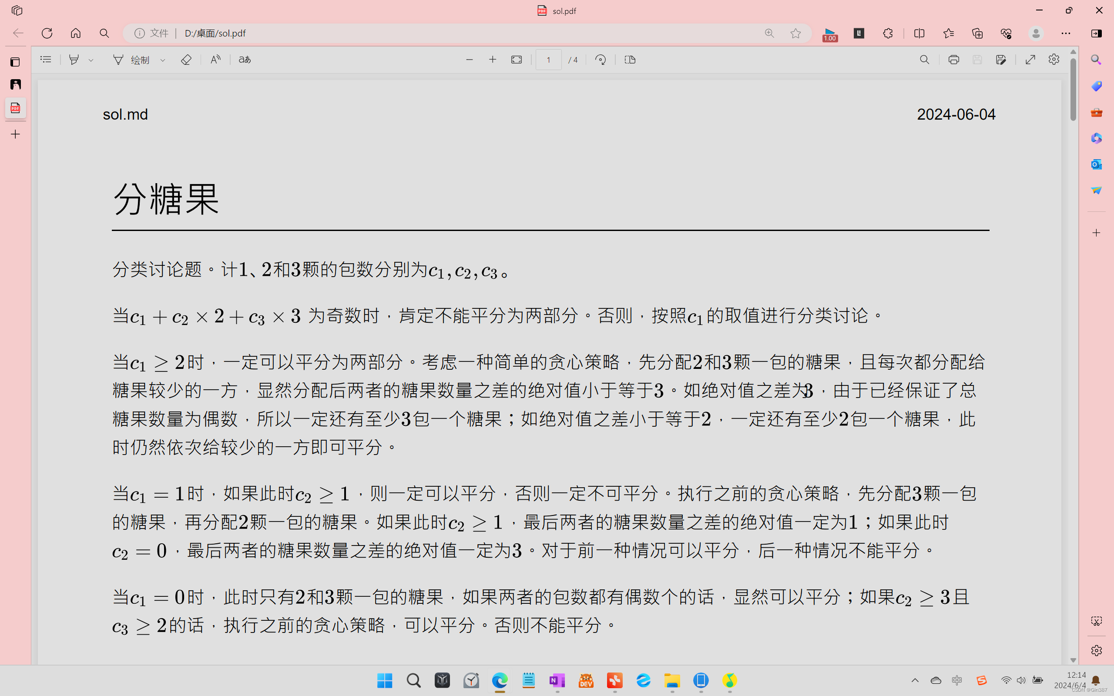
Task: Select the highlighter tool in the PDF toolbar
Action: point(74,60)
